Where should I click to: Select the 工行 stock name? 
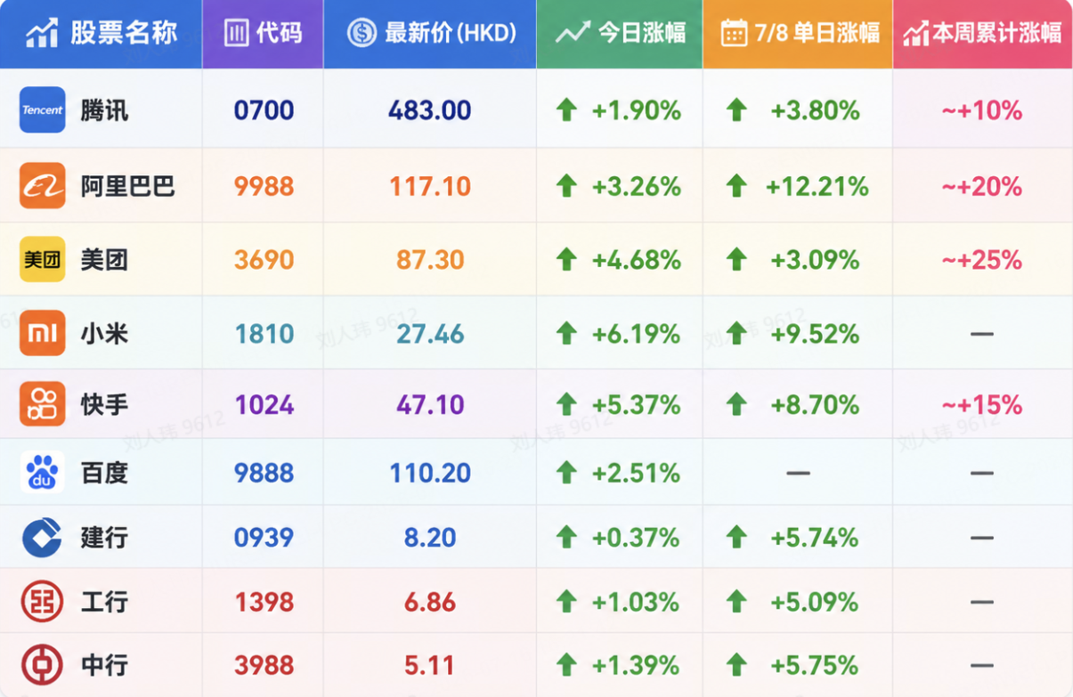point(104,602)
